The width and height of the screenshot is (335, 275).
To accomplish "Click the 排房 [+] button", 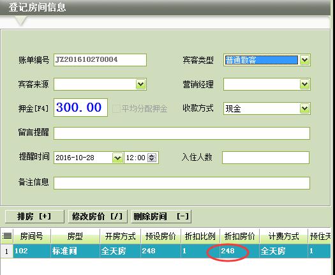I will click(34, 216).
